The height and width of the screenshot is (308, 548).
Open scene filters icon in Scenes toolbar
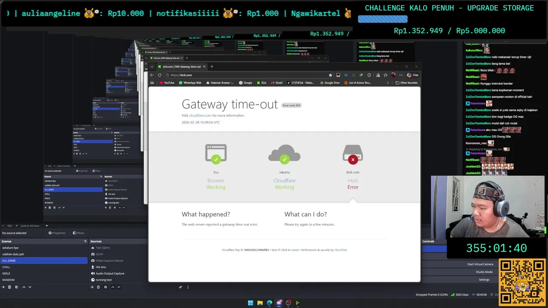pyautogui.click(x=17, y=287)
